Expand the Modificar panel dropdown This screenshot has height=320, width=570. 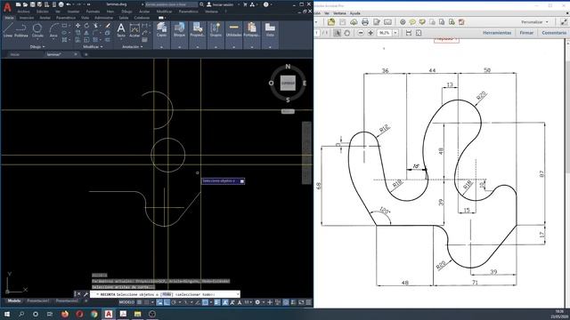coord(93,47)
